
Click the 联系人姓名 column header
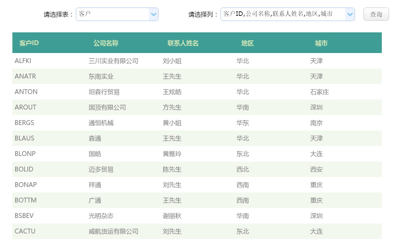pyautogui.click(x=183, y=43)
